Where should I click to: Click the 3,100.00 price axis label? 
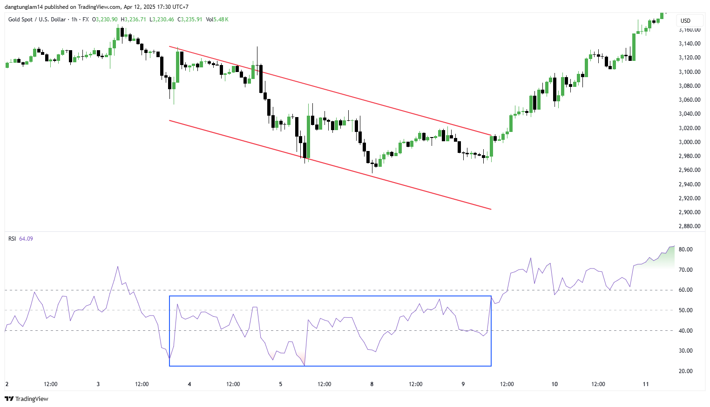pyautogui.click(x=690, y=72)
